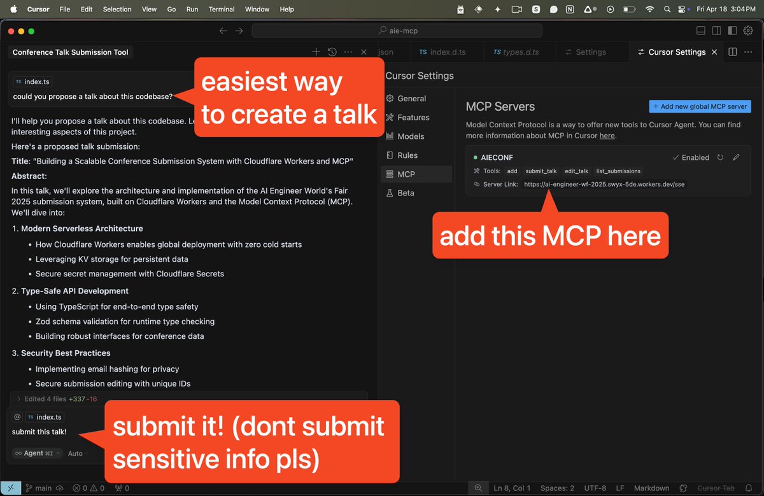Screen dimensions: 764x496
Task: Click the aie-mcp search field
Action: coord(397,31)
